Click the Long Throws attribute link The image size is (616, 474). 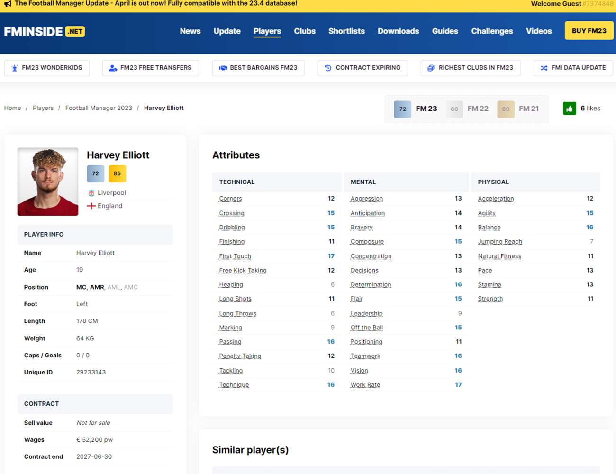point(237,313)
